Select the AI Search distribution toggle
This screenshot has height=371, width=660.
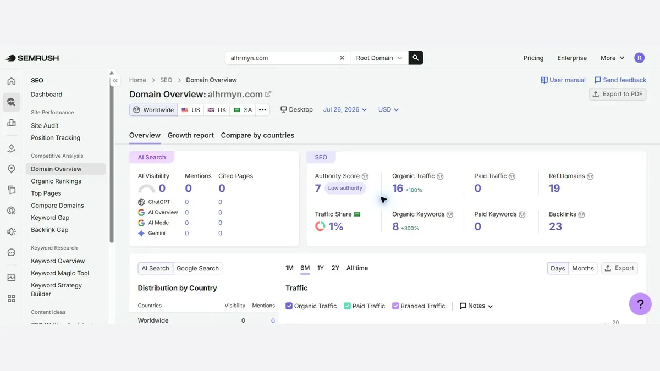[156, 268]
